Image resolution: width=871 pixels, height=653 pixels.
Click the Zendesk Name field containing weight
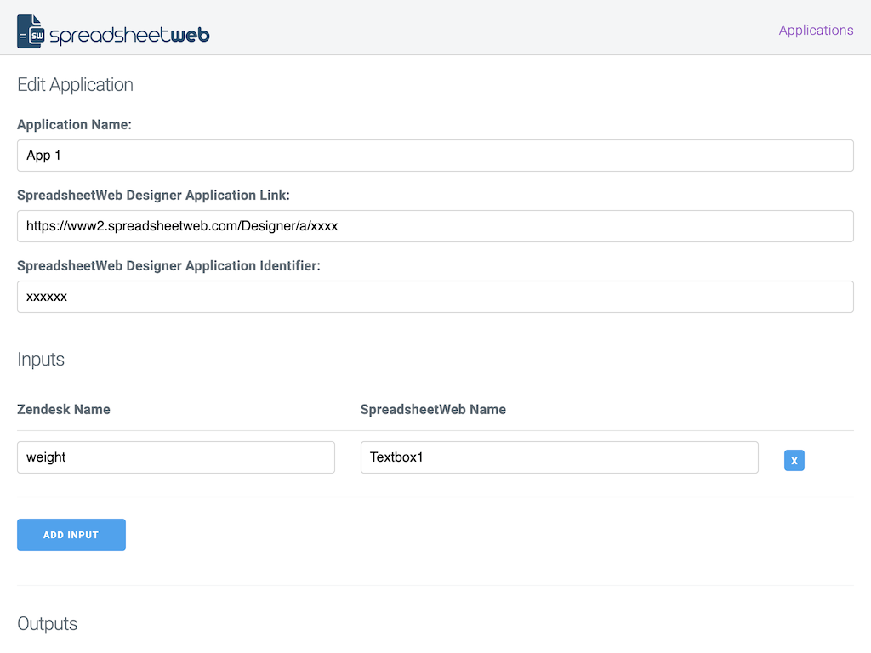[x=175, y=457]
